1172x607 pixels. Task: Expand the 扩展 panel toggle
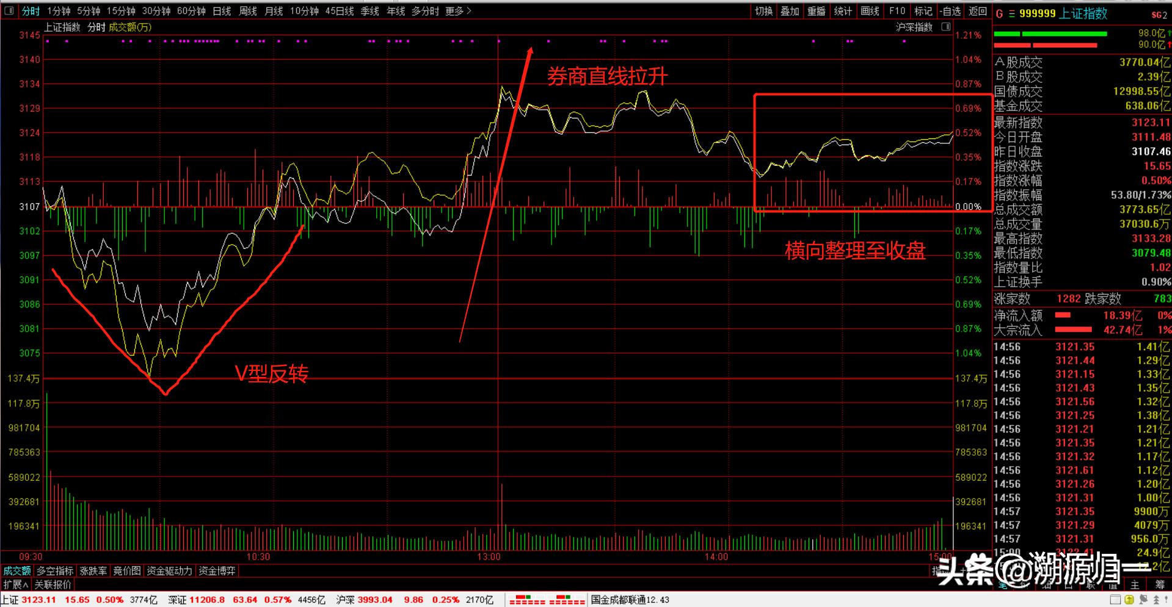16,584
